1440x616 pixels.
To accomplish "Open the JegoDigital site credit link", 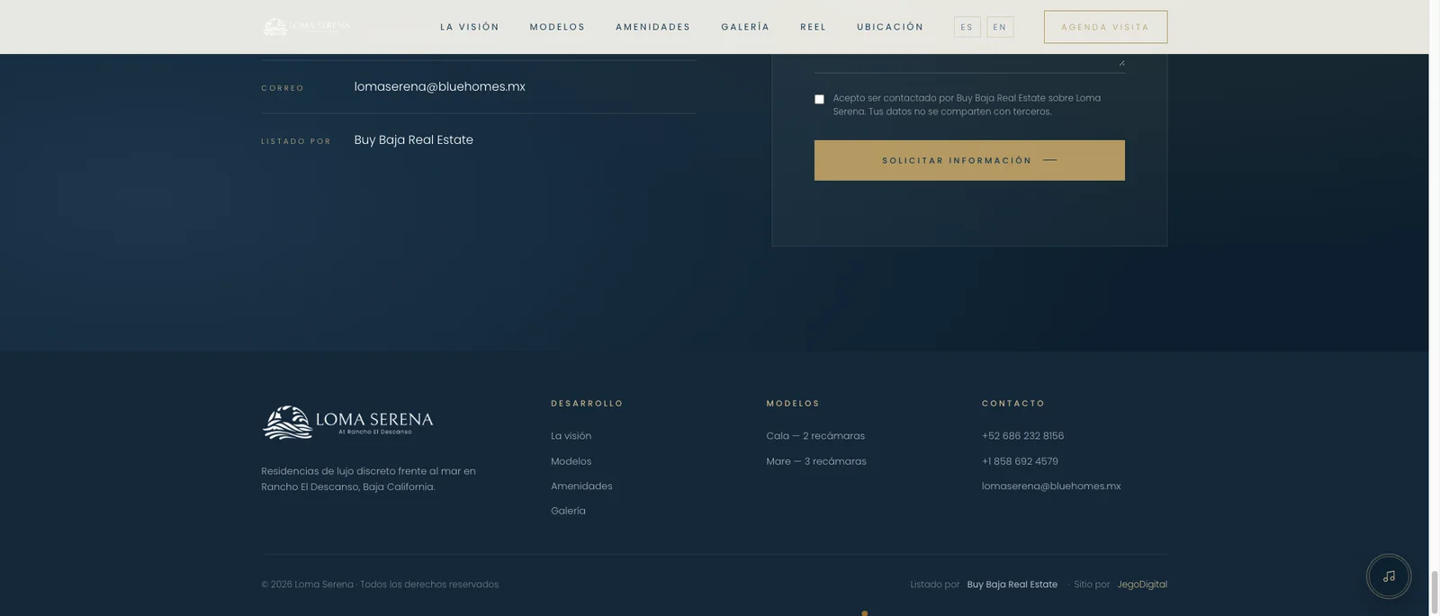I will [1142, 585].
